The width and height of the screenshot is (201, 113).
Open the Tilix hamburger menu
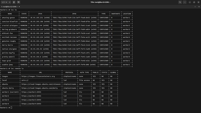185,2
